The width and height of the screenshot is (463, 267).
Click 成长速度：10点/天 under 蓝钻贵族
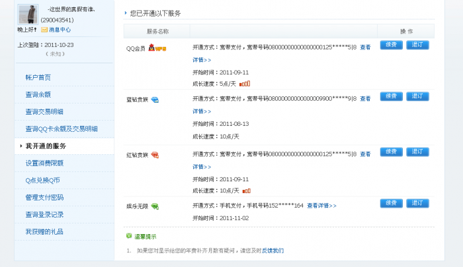coord(216,136)
